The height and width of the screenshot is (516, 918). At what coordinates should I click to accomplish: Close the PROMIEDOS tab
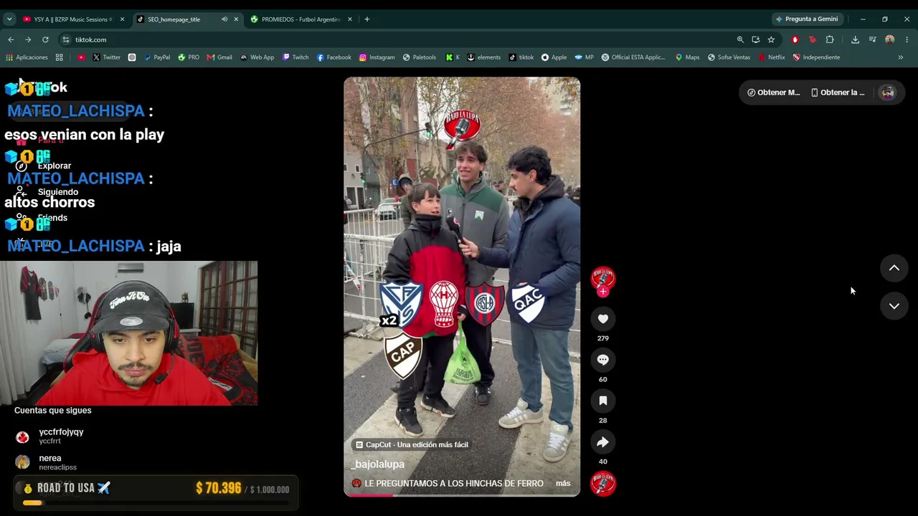pyautogui.click(x=350, y=19)
